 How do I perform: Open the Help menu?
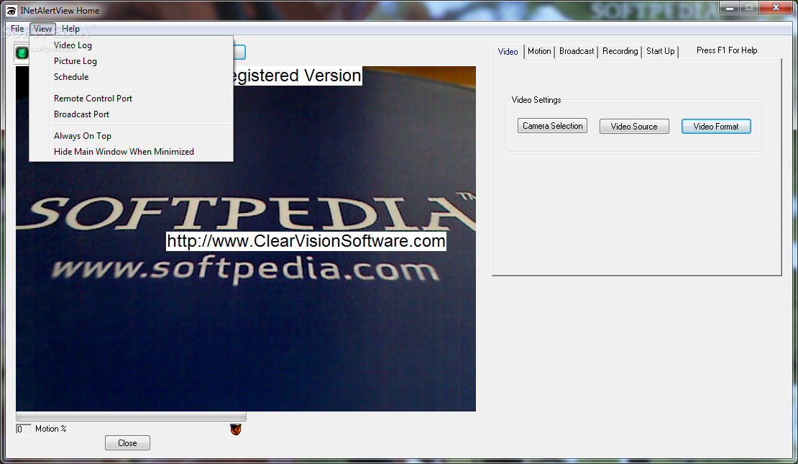(x=70, y=29)
